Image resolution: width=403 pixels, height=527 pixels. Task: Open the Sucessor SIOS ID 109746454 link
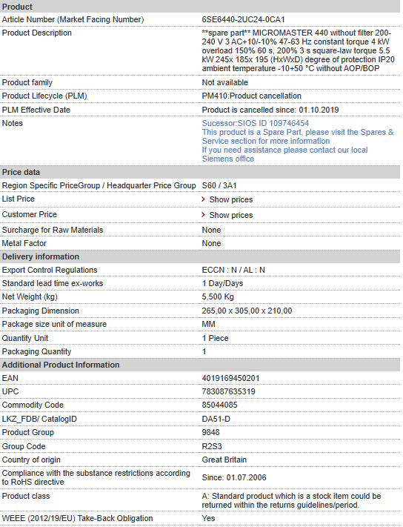coord(256,123)
